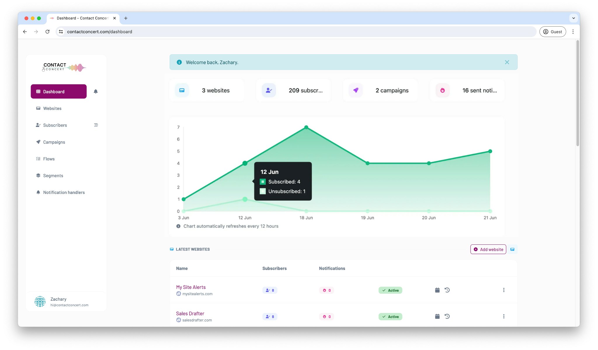Dismiss the Welcome back banner
The width and height of the screenshot is (598, 350).
click(x=507, y=62)
